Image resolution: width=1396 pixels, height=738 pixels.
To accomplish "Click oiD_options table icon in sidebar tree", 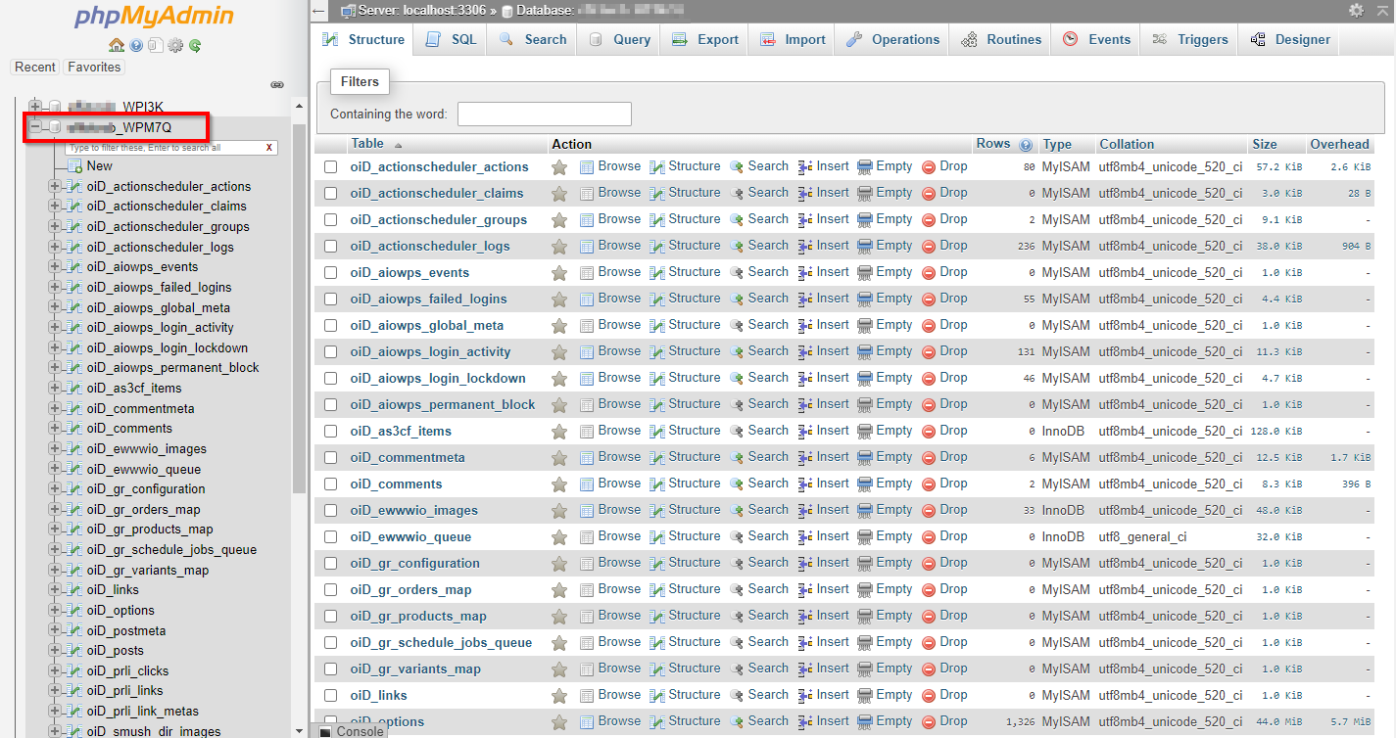I will [73, 611].
